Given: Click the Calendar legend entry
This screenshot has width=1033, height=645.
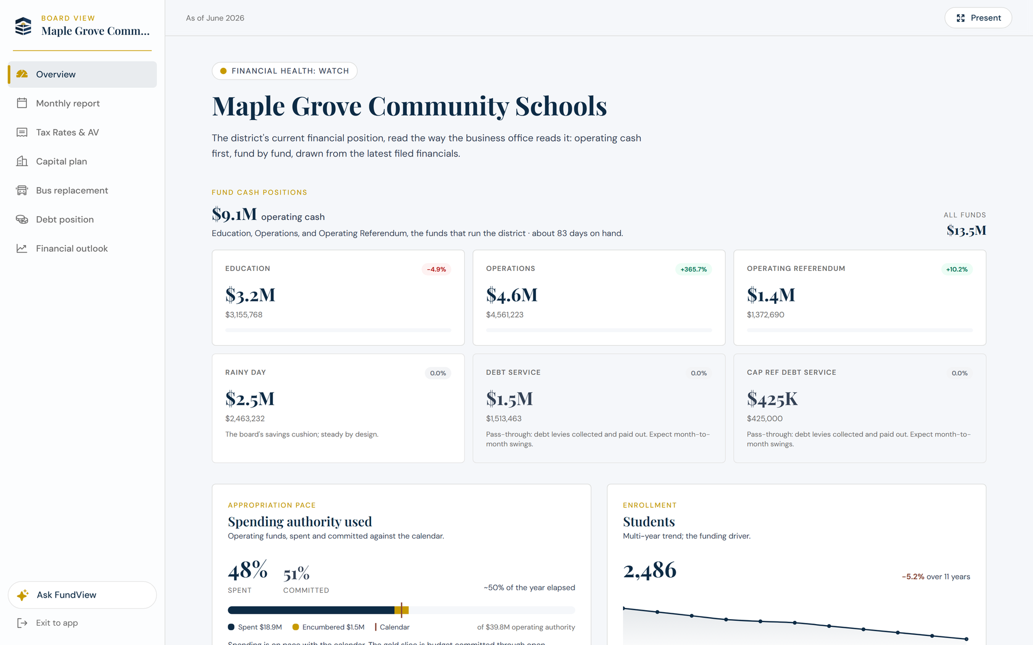Looking at the screenshot, I should point(392,627).
